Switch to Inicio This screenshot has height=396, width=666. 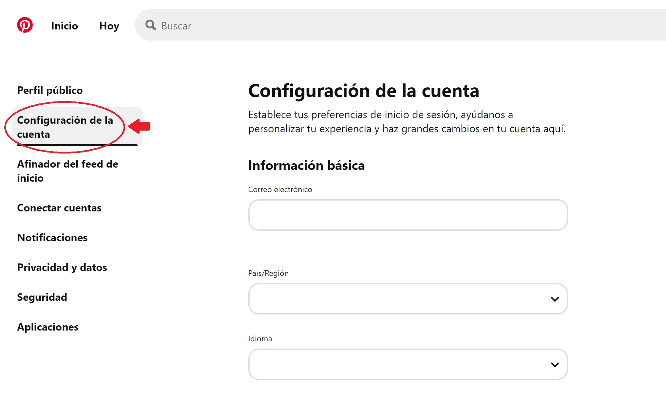tap(64, 26)
